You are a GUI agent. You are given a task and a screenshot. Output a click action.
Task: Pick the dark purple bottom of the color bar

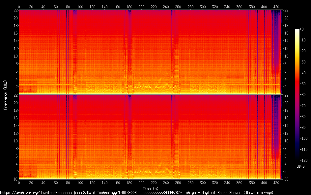[297, 158]
